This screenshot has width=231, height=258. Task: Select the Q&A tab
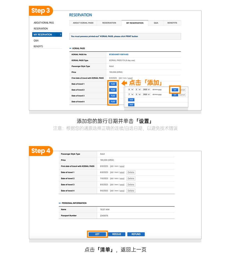click(x=156, y=23)
